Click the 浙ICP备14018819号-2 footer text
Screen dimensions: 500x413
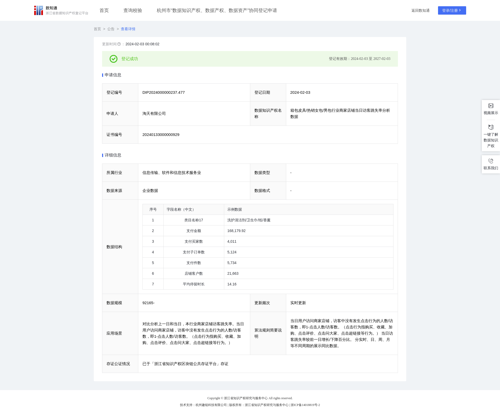pyautogui.click(x=305, y=405)
